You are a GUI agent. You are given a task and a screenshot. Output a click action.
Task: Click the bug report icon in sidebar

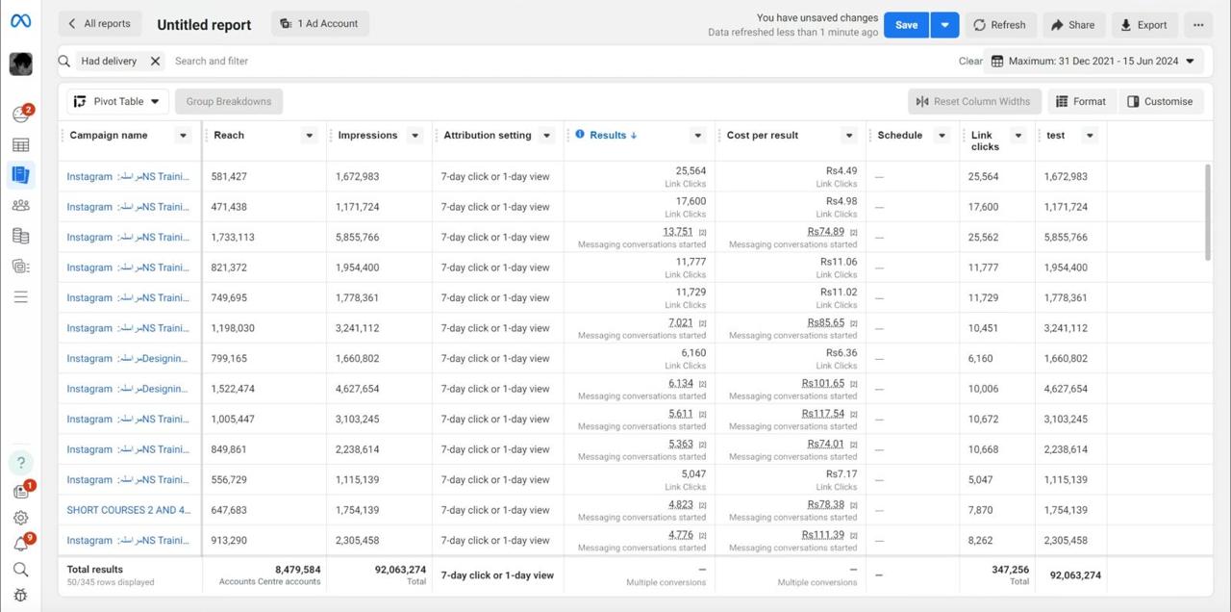click(20, 595)
